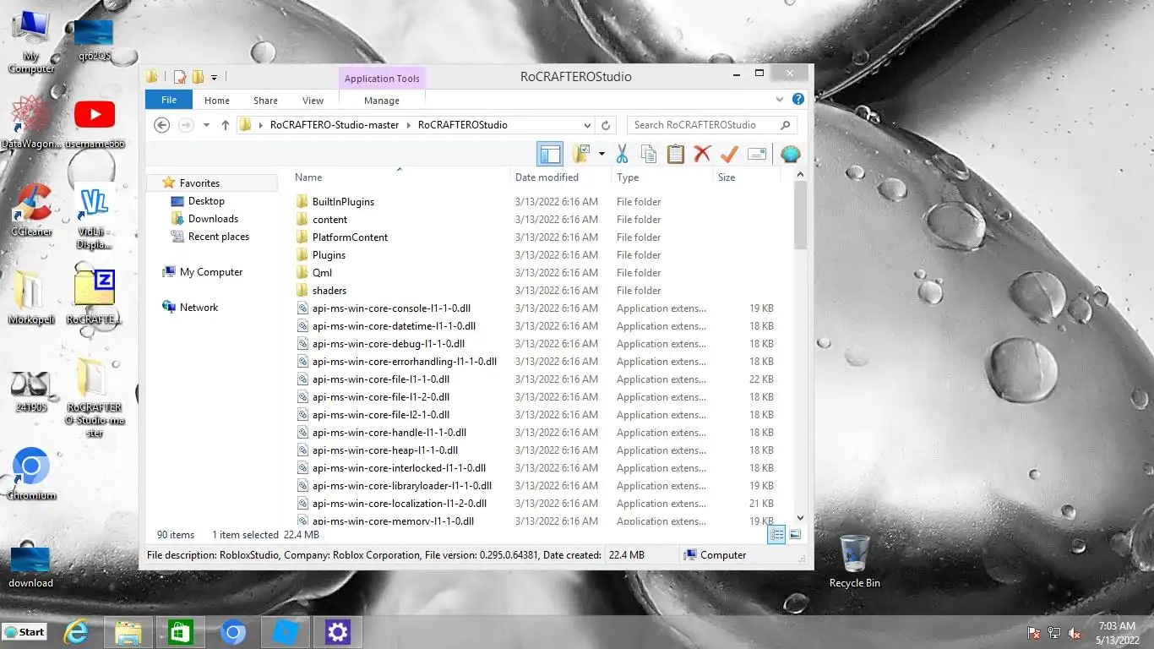Image resolution: width=1154 pixels, height=649 pixels.
Task: Go back using the Back arrow
Action: pyautogui.click(x=162, y=125)
